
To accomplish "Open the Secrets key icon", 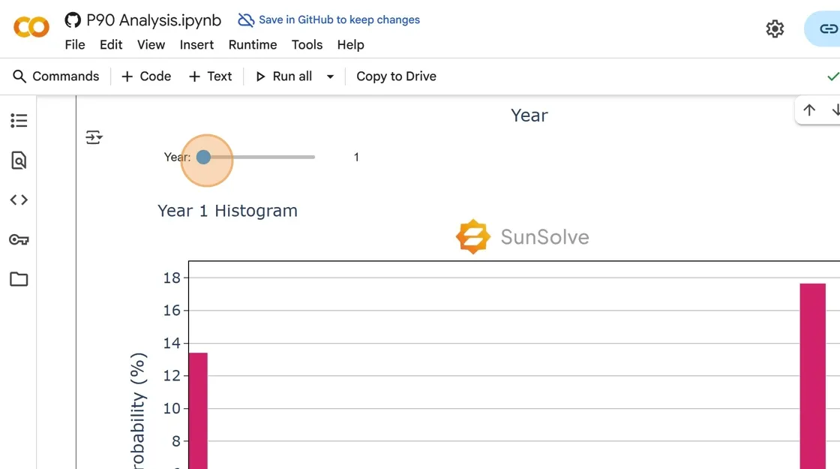I will [x=19, y=240].
